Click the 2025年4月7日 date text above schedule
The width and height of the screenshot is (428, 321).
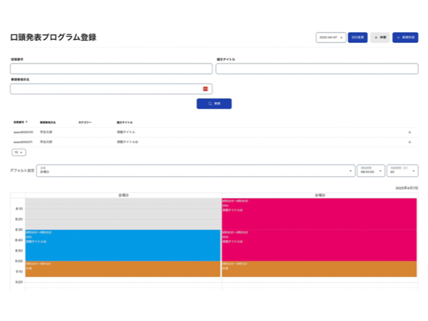click(407, 188)
